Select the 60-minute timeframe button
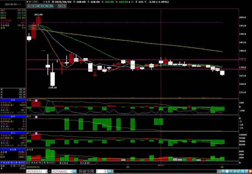The image size is (252, 174). click(x=51, y=6)
